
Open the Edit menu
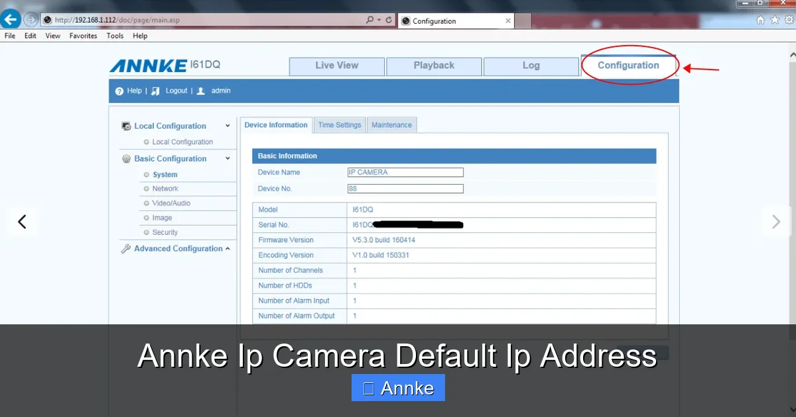[31, 36]
